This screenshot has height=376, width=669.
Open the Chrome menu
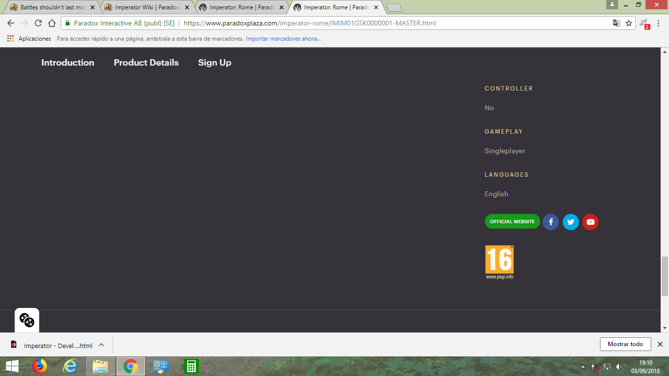(x=659, y=23)
